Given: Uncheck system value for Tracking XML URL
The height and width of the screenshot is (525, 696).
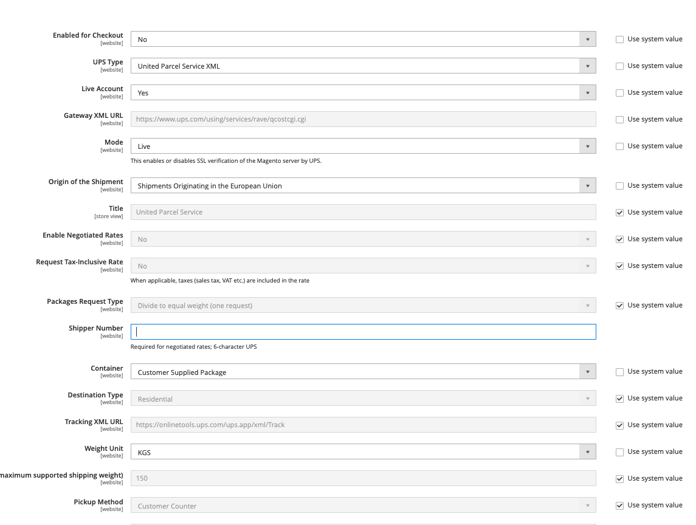Looking at the screenshot, I should (620, 425).
